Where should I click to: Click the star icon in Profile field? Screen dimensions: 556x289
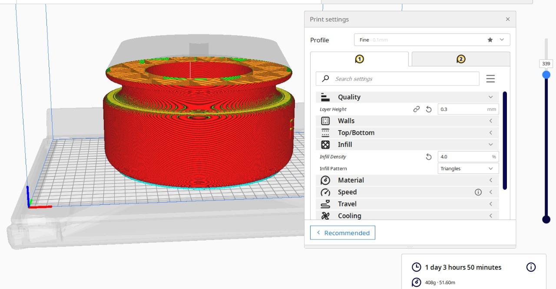click(490, 40)
